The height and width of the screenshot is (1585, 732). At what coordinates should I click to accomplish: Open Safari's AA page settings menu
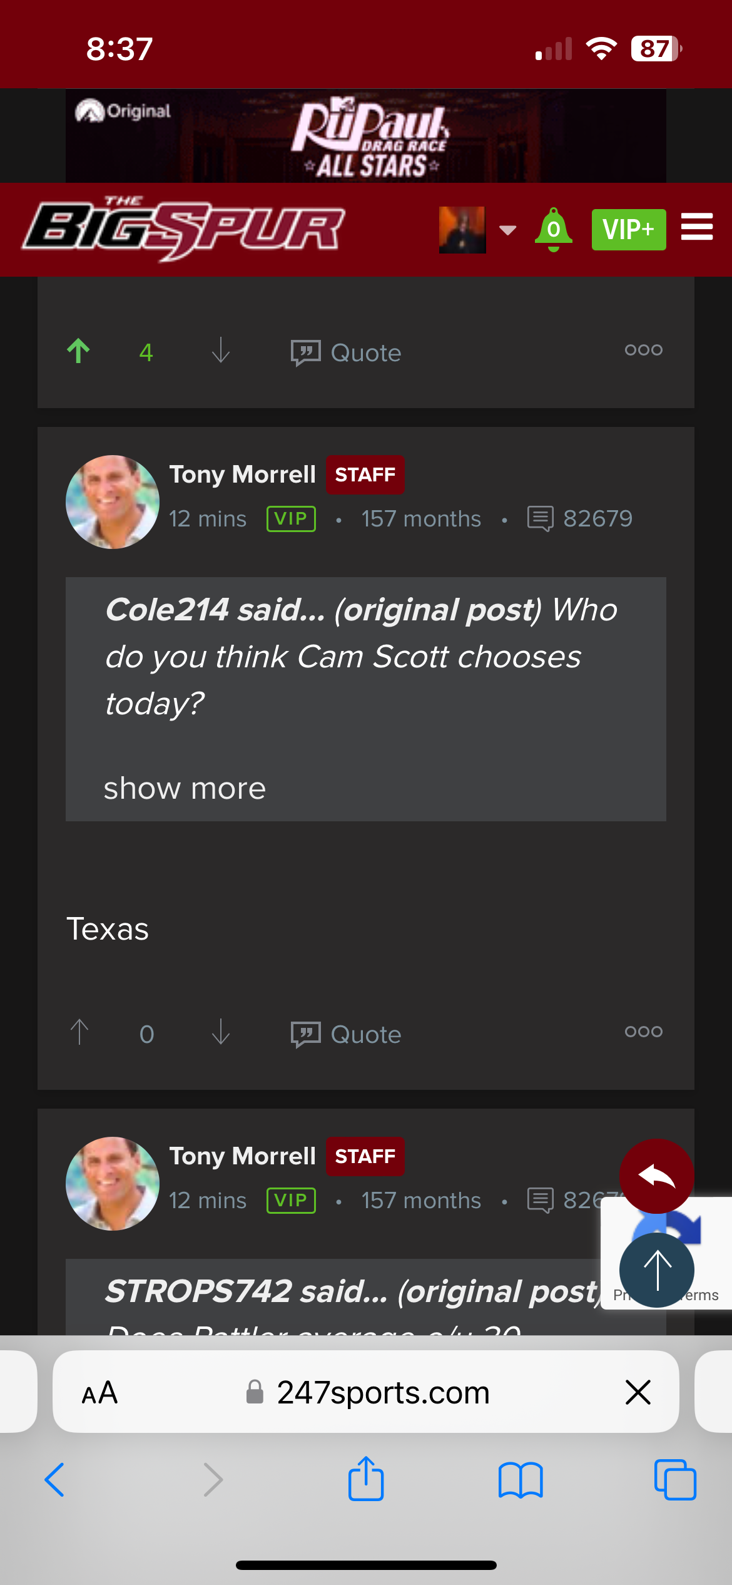99,1393
